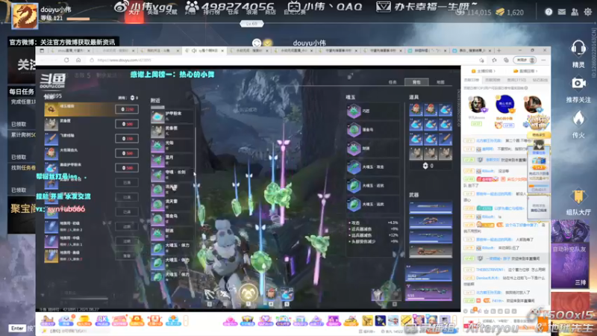
Task: Select the highlighted first shop item icon
Action: pos(51,109)
